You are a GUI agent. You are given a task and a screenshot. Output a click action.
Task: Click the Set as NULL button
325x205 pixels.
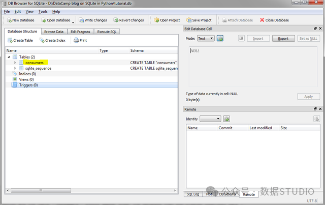[308, 39]
